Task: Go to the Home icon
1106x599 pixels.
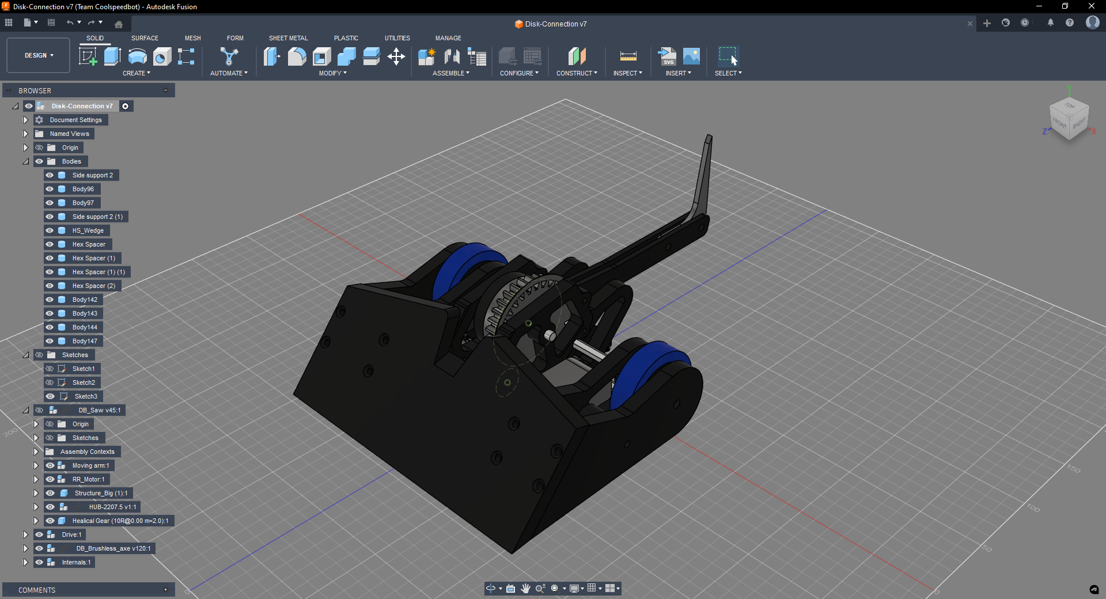Action: [x=119, y=24]
